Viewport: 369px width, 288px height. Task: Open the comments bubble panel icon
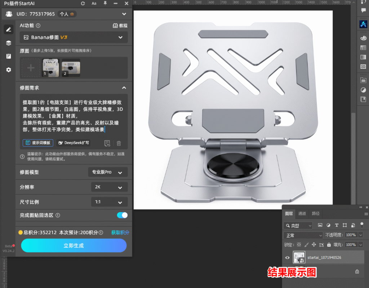(x=363, y=10)
